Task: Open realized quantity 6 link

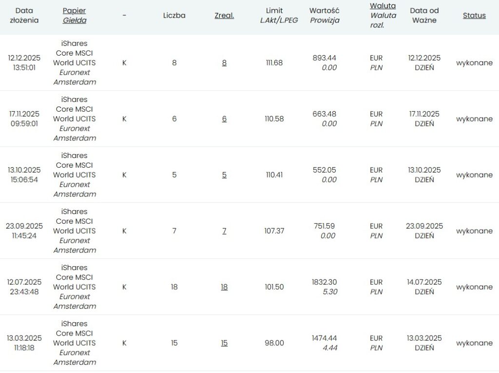Action: (224, 119)
